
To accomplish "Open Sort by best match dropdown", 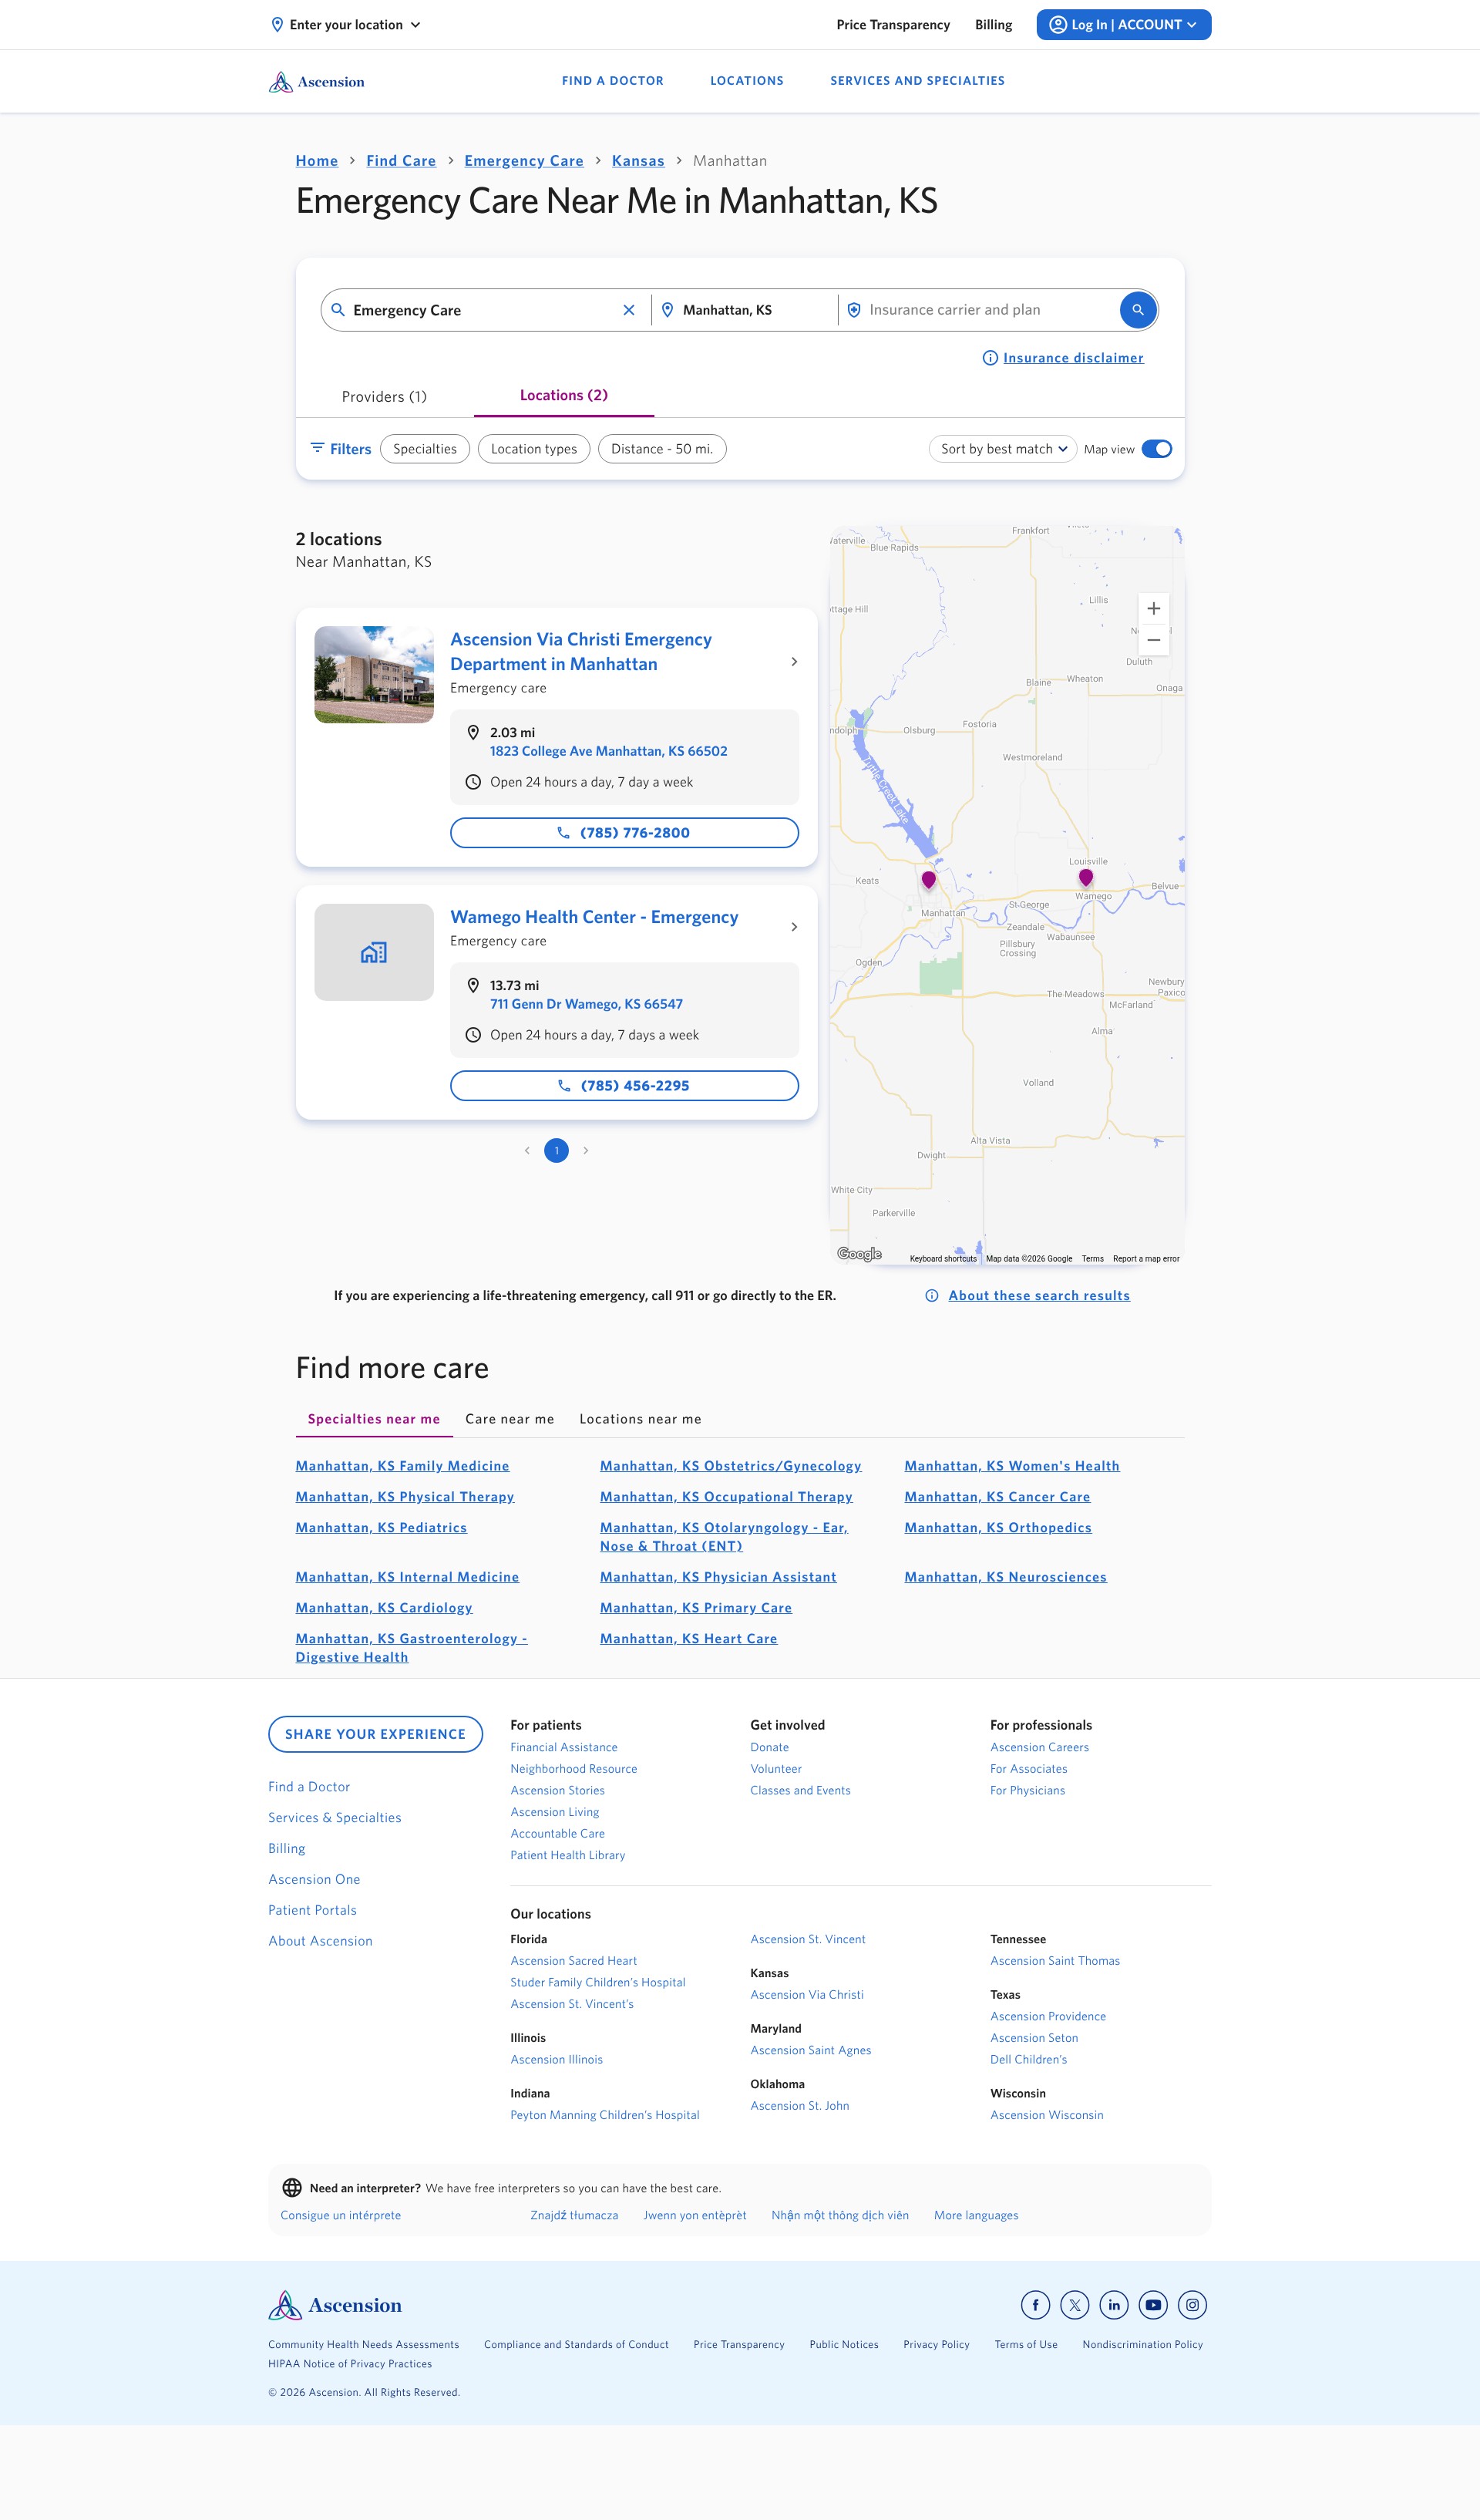I will click(x=1002, y=449).
